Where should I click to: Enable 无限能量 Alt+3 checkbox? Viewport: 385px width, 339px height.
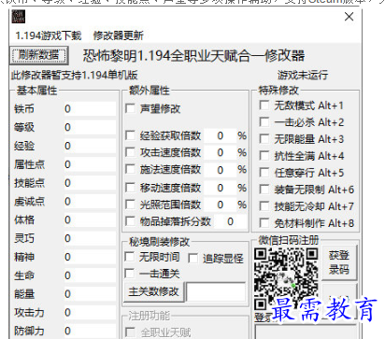tap(264, 139)
